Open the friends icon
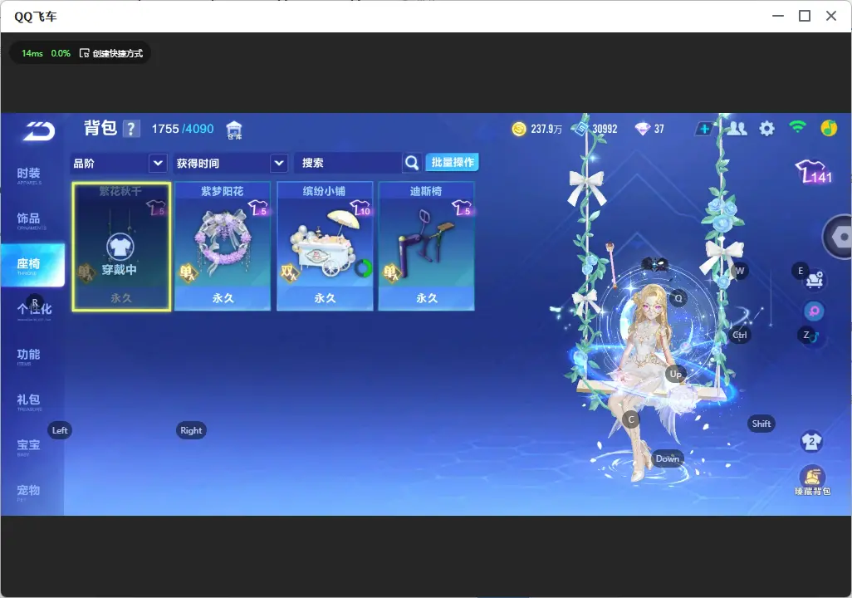The image size is (852, 598). click(x=737, y=129)
